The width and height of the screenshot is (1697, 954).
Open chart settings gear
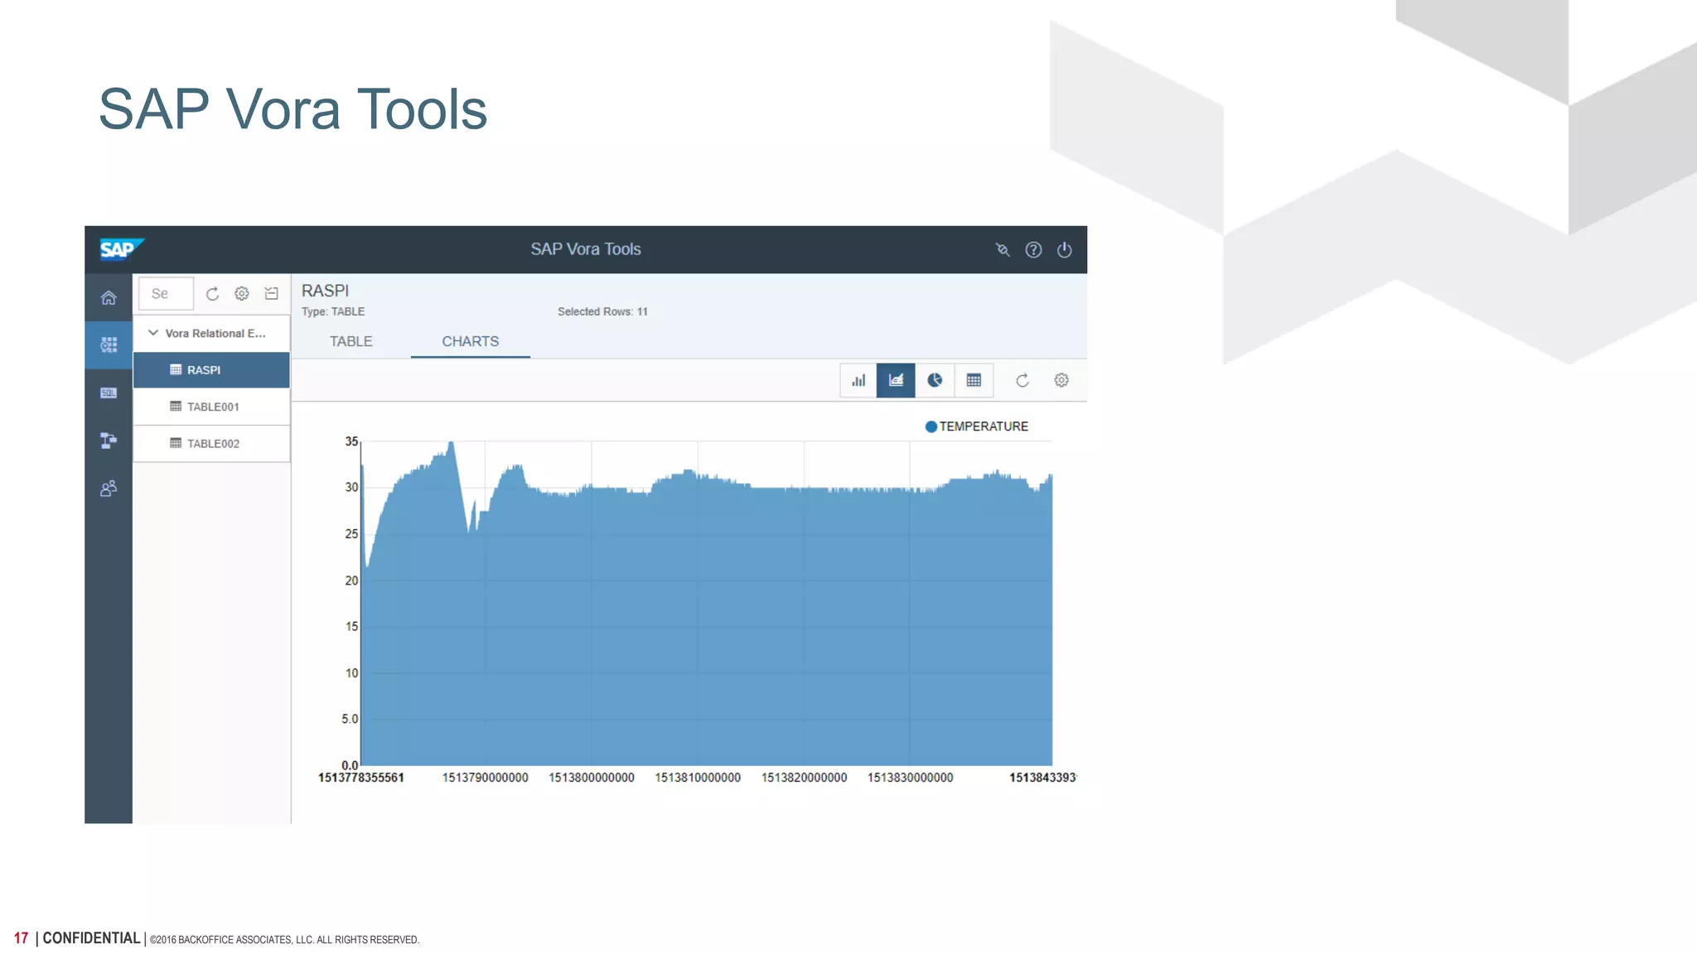point(1061,380)
